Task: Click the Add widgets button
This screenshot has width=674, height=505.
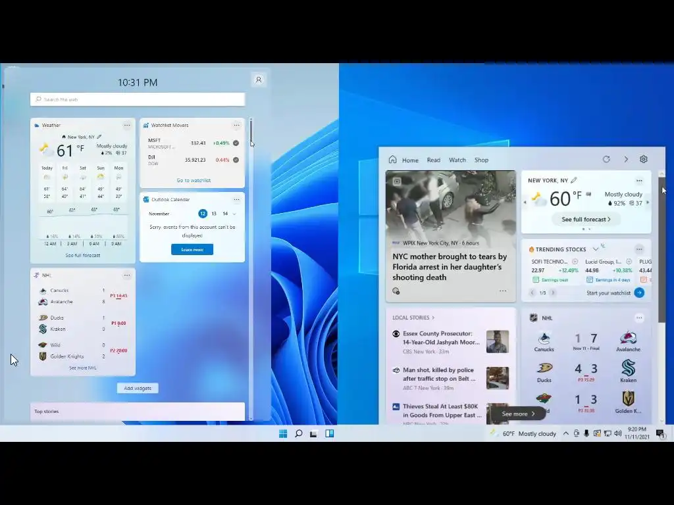Action: pos(138,388)
